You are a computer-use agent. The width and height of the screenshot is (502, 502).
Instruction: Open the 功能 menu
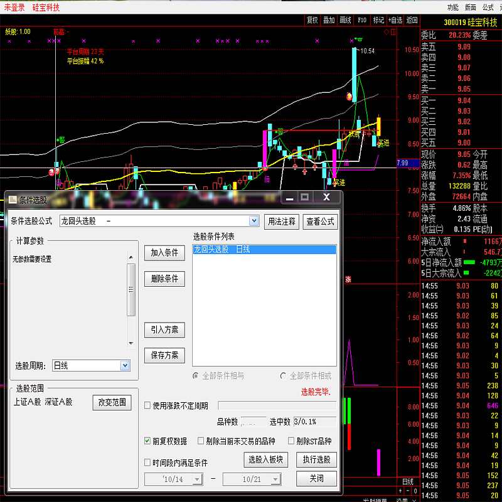452,8
